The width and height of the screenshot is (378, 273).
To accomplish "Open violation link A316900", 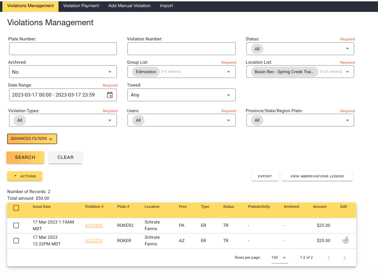I will coord(94,225).
